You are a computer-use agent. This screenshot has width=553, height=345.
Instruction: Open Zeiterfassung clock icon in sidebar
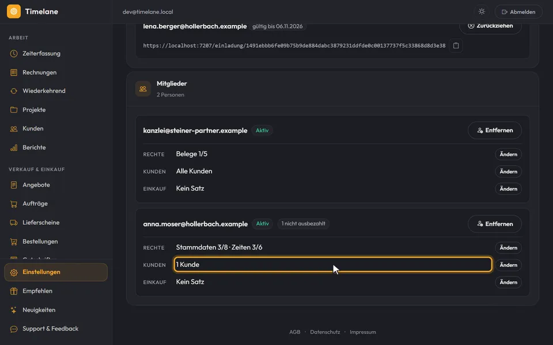(14, 53)
